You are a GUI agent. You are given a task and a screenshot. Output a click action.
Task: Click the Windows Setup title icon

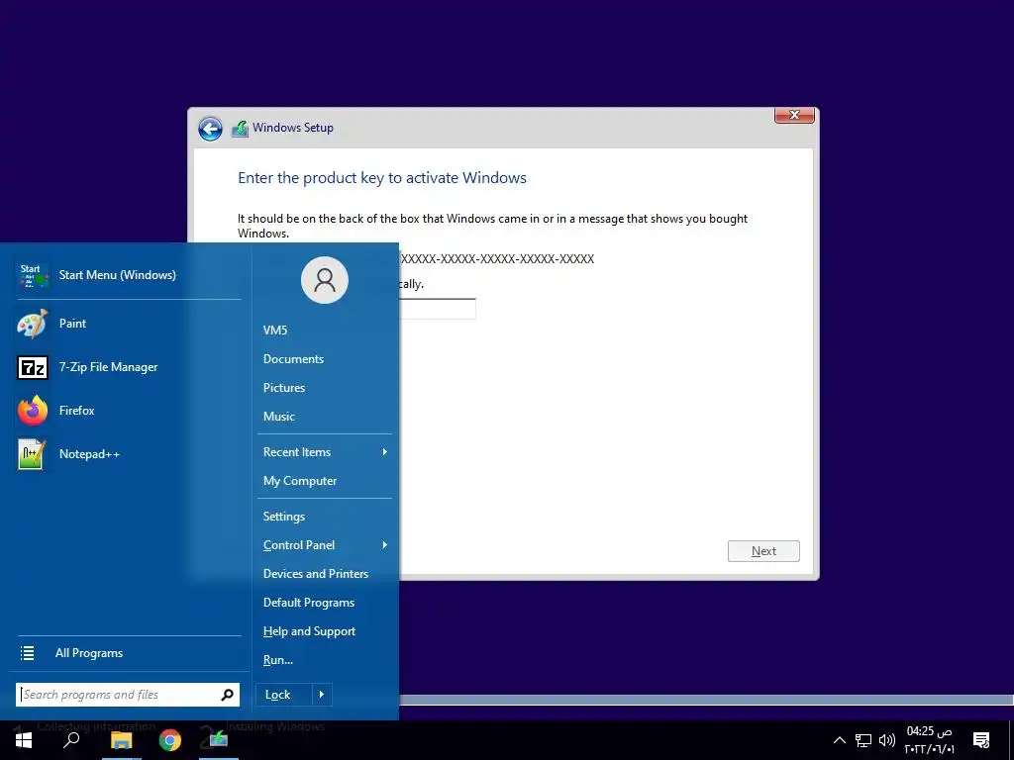coord(240,128)
